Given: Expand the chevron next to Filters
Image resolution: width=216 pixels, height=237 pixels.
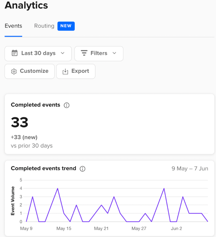Looking at the screenshot, I should pos(114,53).
